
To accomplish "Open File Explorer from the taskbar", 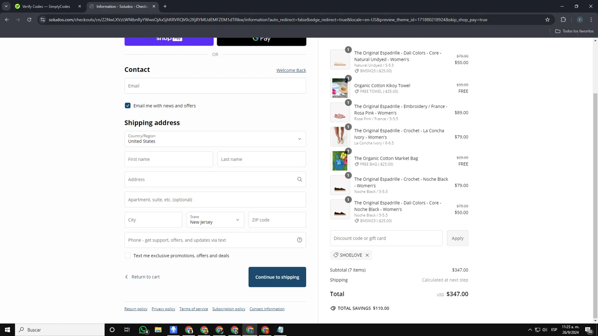I will 158,330.
